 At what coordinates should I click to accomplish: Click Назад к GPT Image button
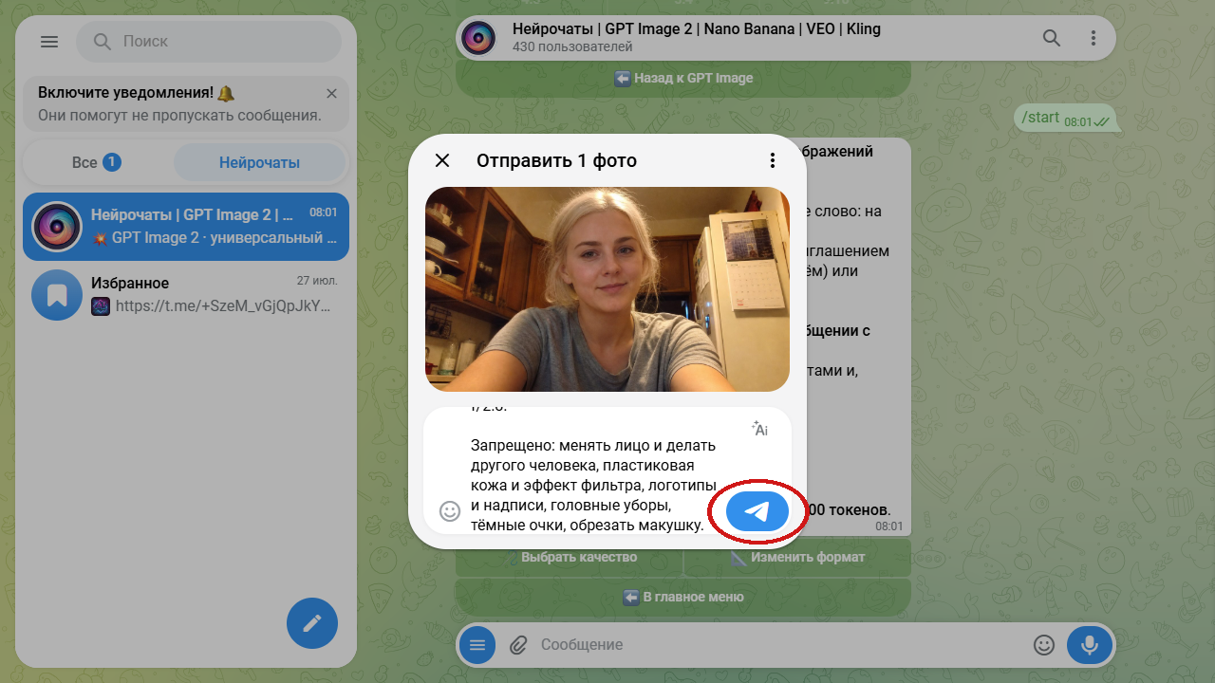tap(683, 79)
